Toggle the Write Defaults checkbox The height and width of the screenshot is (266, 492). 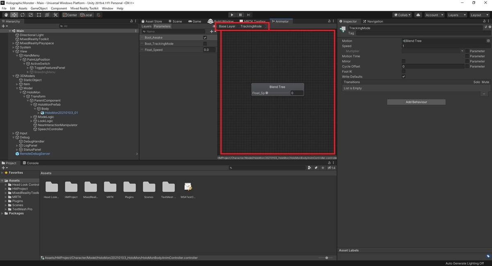pos(403,77)
